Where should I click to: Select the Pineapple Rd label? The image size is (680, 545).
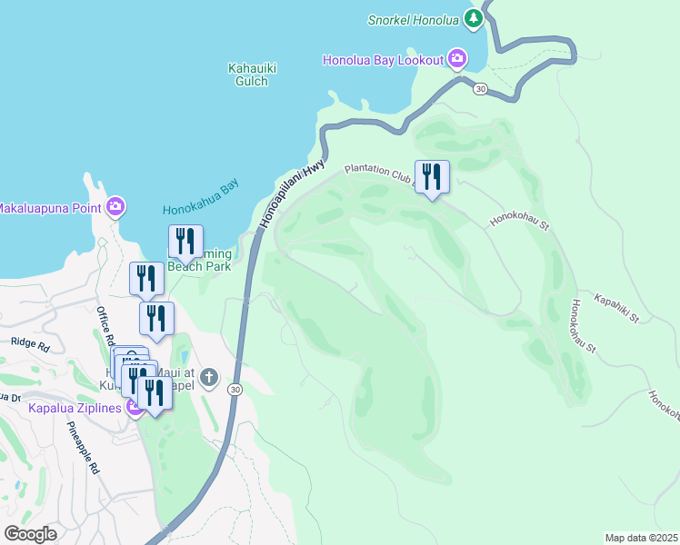[83, 448]
